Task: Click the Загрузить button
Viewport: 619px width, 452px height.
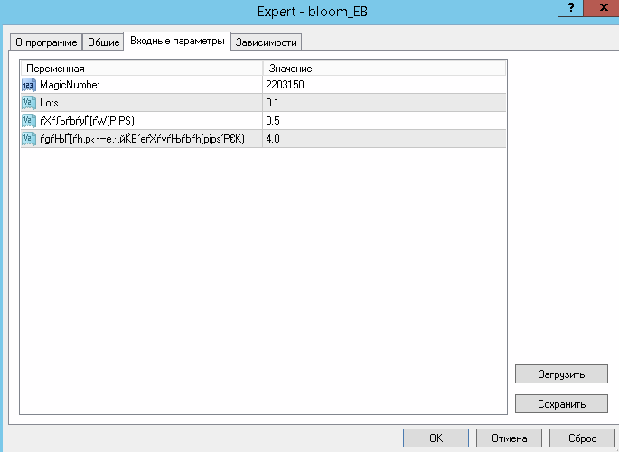Action: 561,374
